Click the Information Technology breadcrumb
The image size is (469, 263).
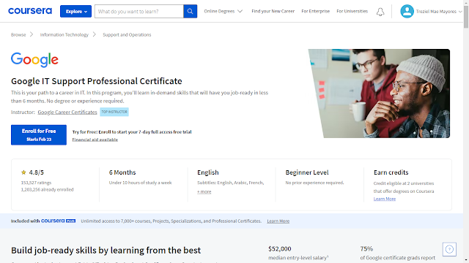pyautogui.click(x=64, y=34)
